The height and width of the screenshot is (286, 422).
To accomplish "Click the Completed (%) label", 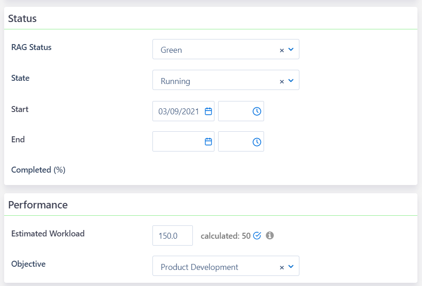I will tap(38, 170).
